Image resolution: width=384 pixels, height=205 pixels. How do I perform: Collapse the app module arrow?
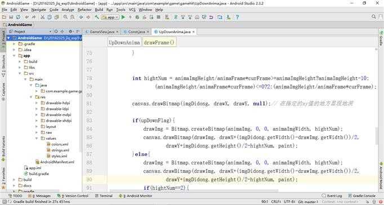tap(15, 56)
